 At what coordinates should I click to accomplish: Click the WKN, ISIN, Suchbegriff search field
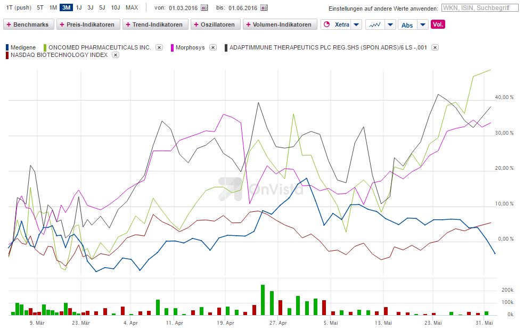(480, 7)
